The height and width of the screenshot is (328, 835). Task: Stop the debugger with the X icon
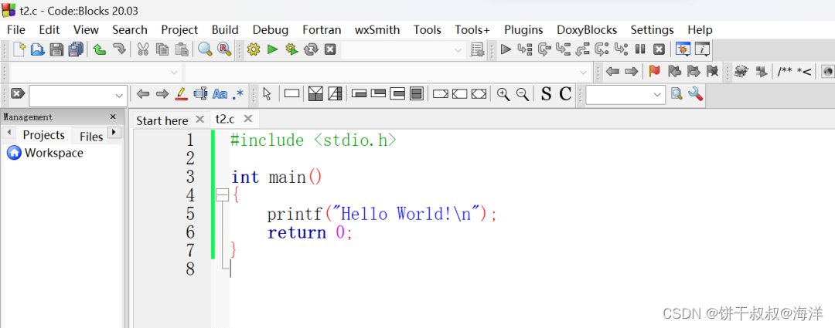point(659,49)
